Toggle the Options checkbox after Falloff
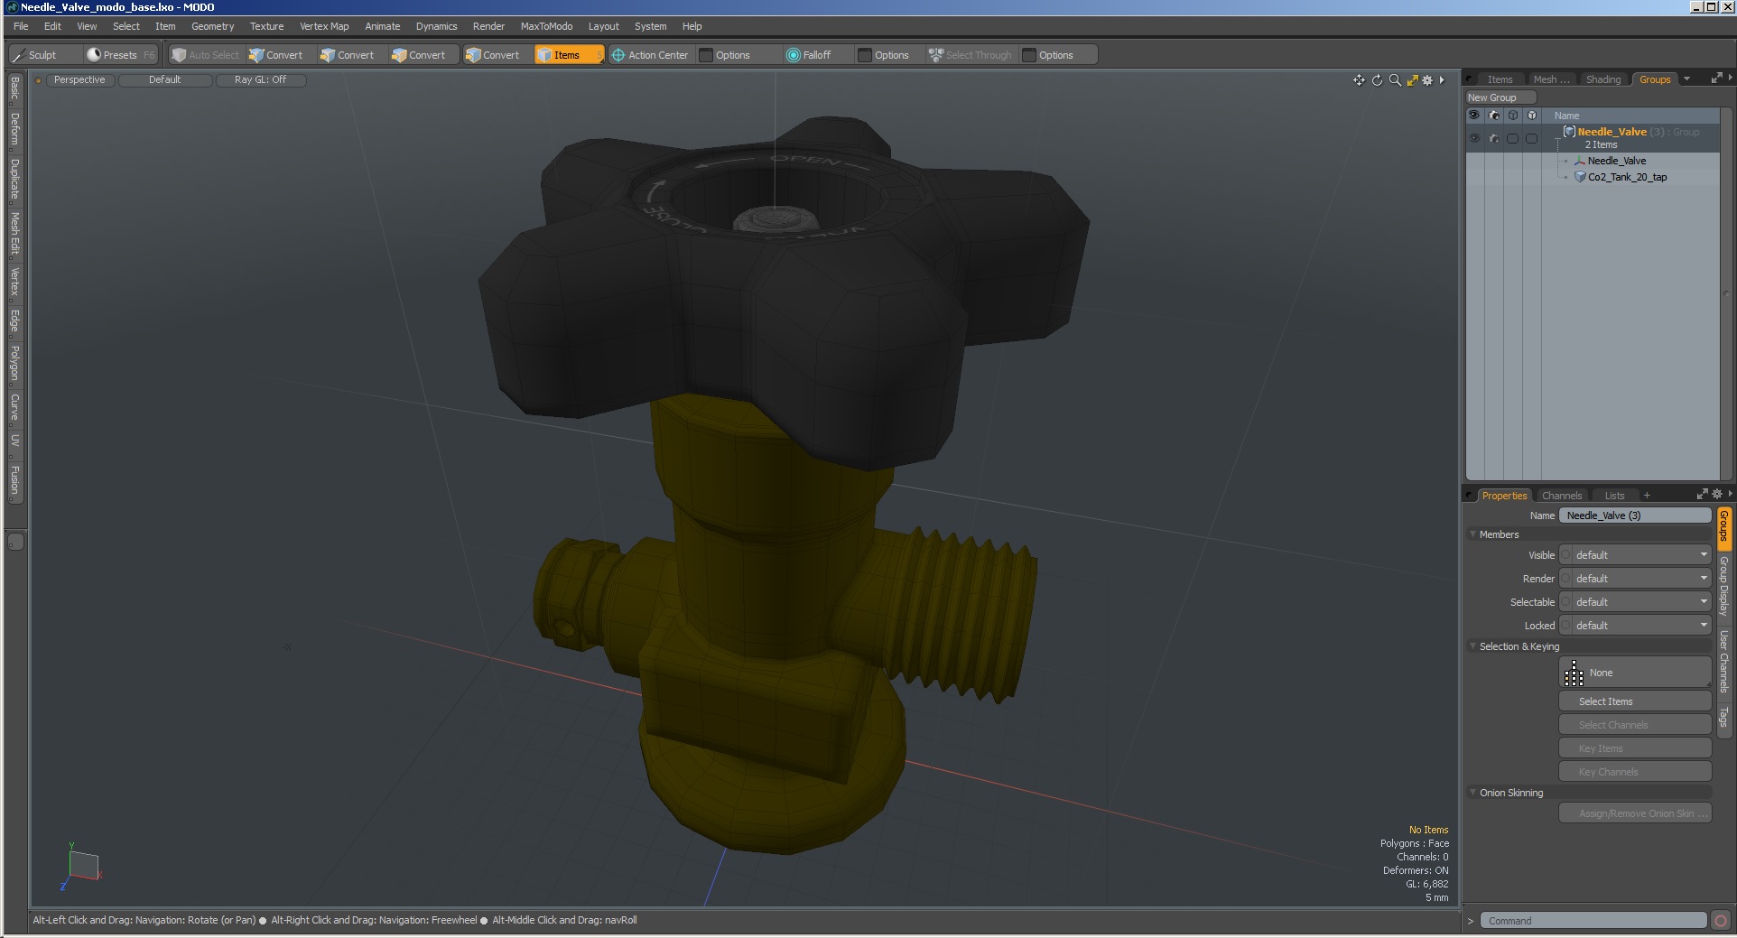The width and height of the screenshot is (1737, 938). point(865,55)
